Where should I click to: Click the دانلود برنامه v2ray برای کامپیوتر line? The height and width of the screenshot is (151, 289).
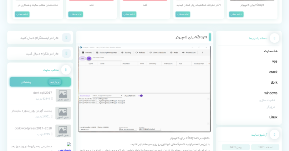(x=190, y=138)
